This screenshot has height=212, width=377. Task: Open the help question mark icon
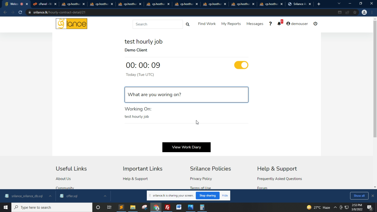(x=270, y=24)
